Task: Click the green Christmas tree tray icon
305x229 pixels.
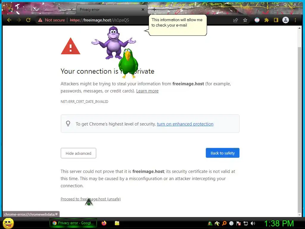Action: (210, 223)
